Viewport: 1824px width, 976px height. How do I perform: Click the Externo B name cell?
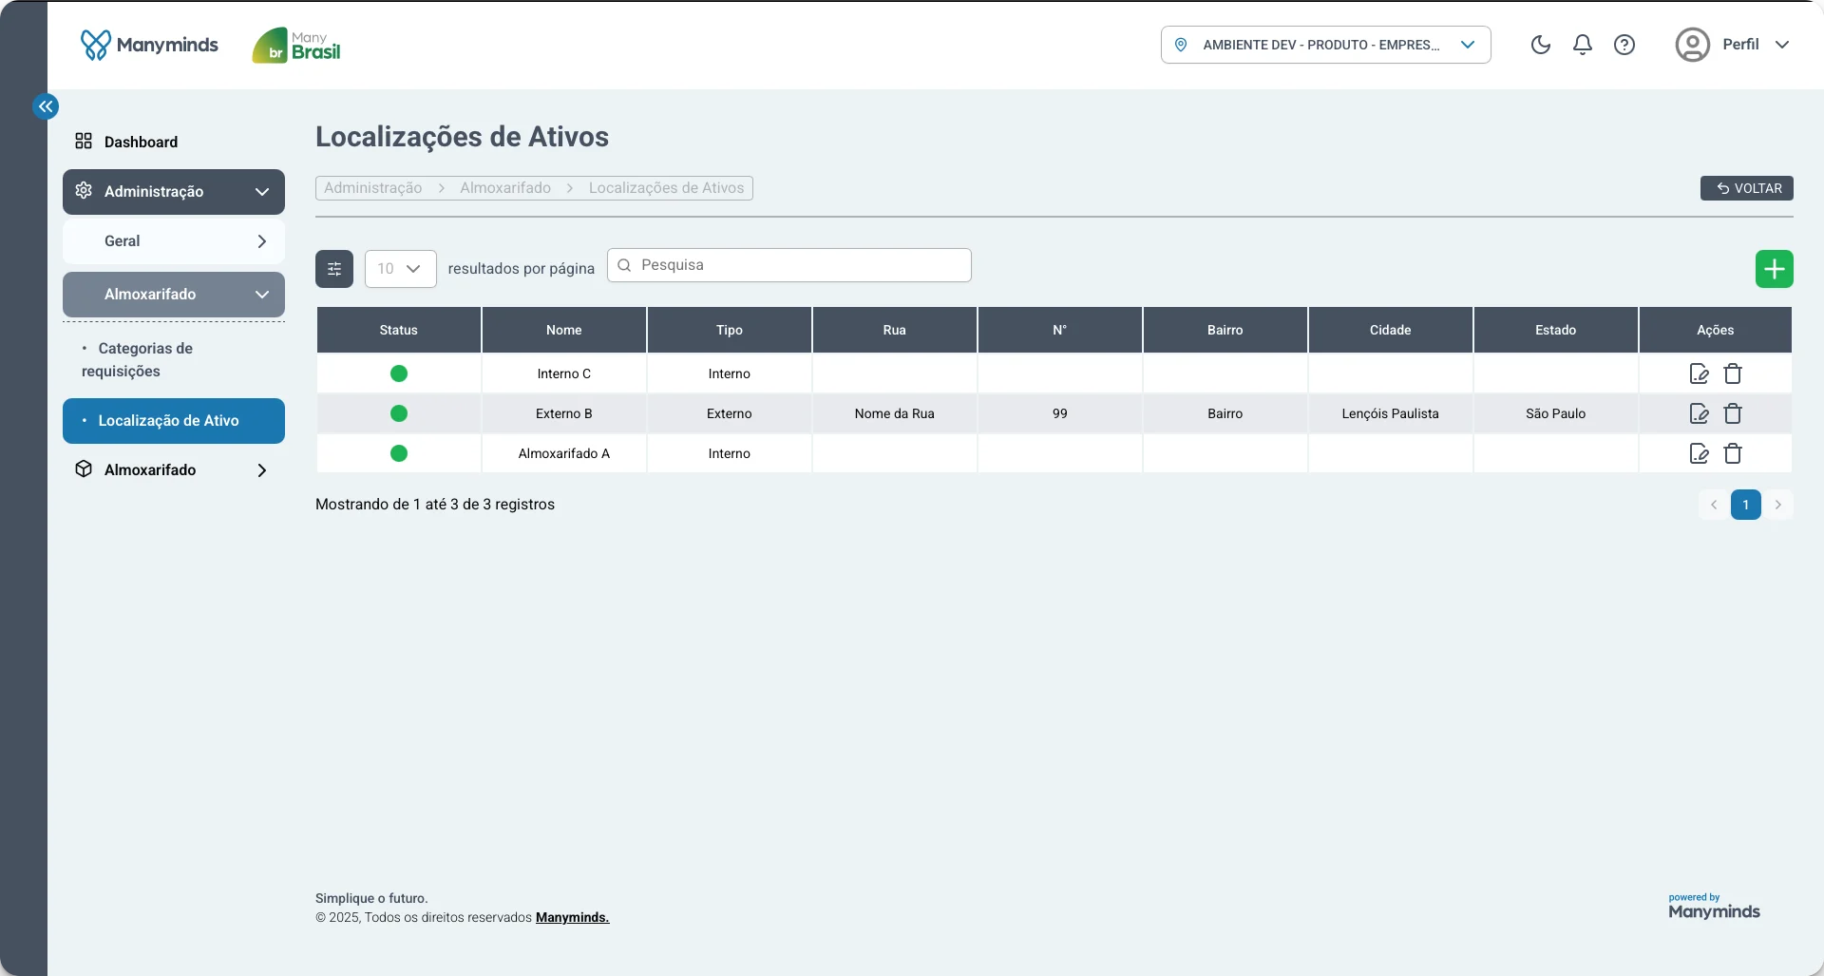pyautogui.click(x=564, y=413)
